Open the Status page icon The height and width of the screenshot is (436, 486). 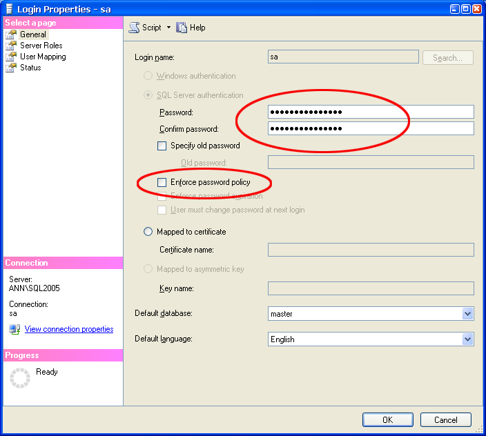pos(11,68)
